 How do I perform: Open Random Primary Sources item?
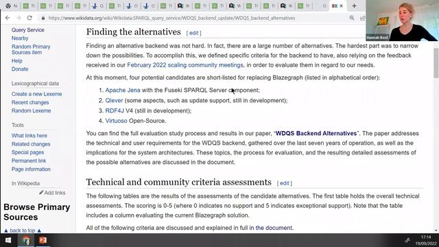(31, 49)
